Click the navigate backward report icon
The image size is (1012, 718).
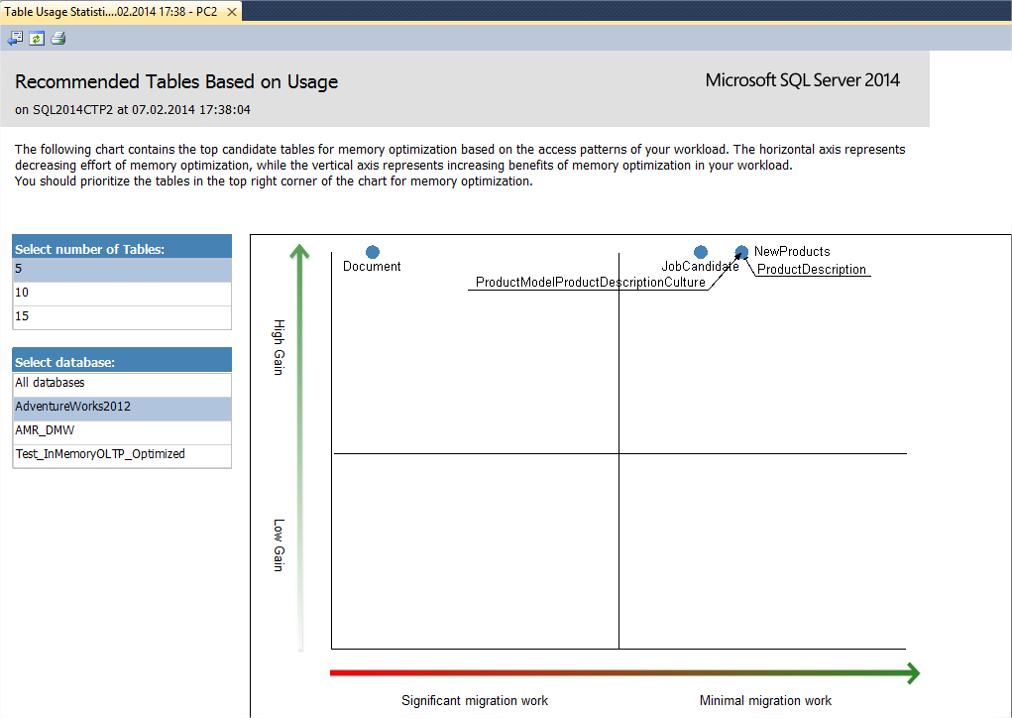15,38
